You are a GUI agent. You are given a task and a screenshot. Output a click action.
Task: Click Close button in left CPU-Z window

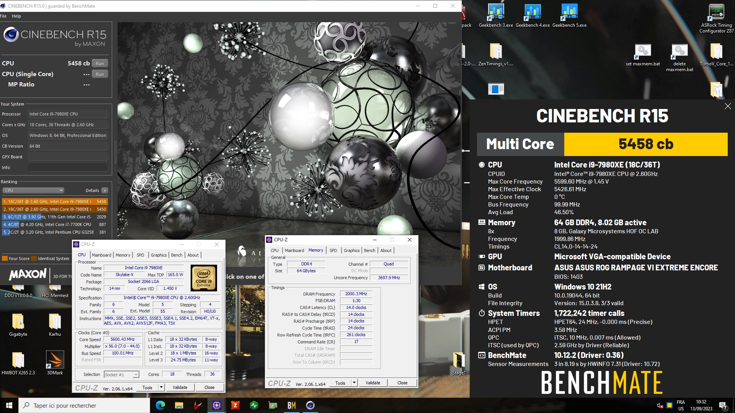click(x=209, y=387)
